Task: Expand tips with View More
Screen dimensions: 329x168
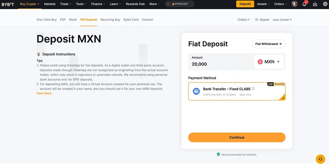Action: point(44,93)
